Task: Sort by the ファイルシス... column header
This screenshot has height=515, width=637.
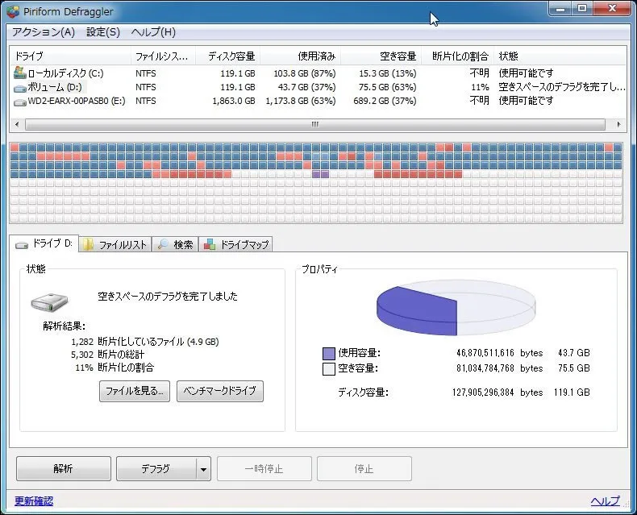Action: 164,56
